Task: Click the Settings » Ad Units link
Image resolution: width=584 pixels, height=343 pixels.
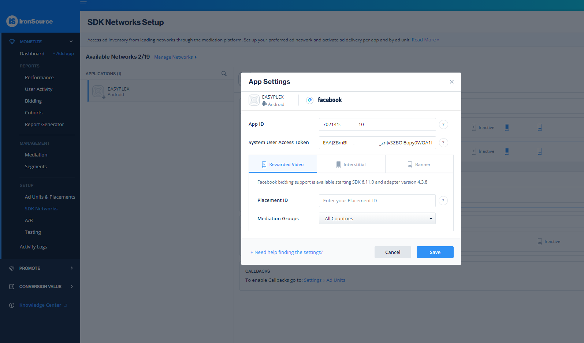Action: (324, 280)
